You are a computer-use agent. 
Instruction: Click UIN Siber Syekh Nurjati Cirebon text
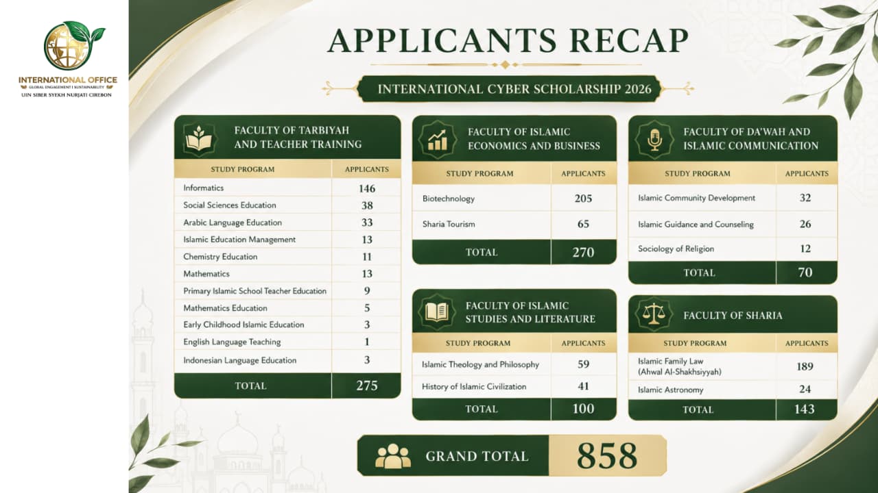pyautogui.click(x=67, y=94)
